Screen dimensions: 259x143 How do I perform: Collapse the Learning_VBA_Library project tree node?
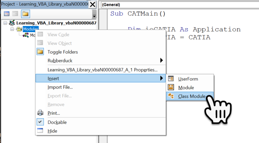pyautogui.click(x=5, y=23)
